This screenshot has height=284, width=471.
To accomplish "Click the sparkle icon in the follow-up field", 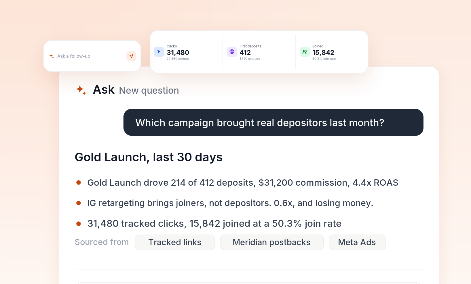I will point(52,56).
